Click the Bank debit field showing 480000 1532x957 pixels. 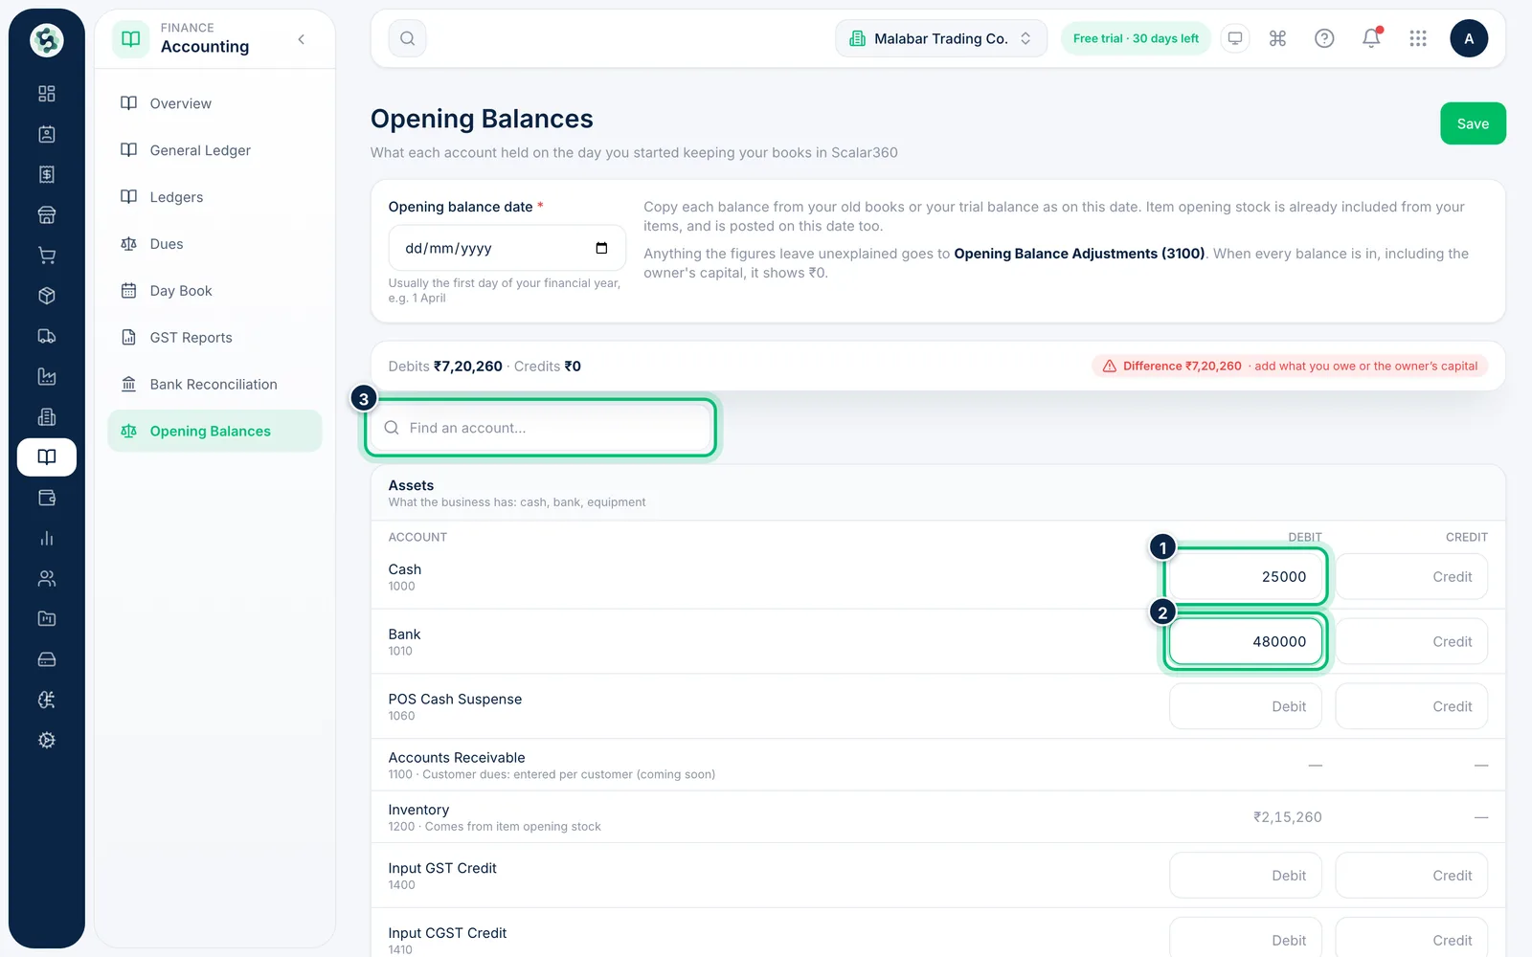pyautogui.click(x=1245, y=641)
